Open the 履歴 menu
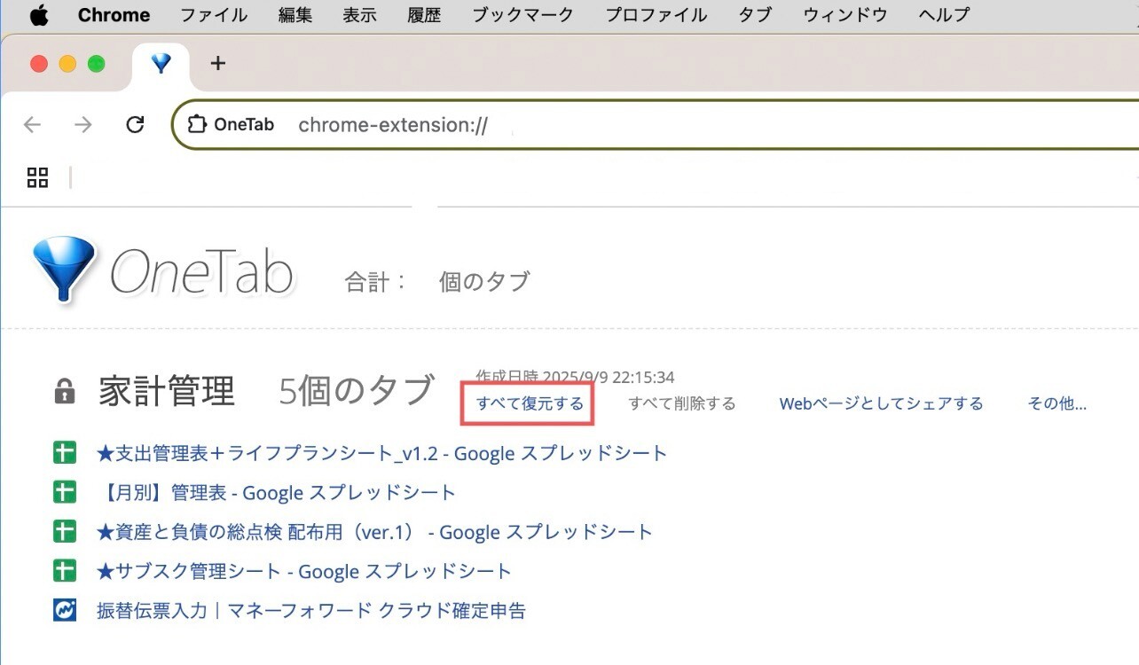 tap(424, 15)
